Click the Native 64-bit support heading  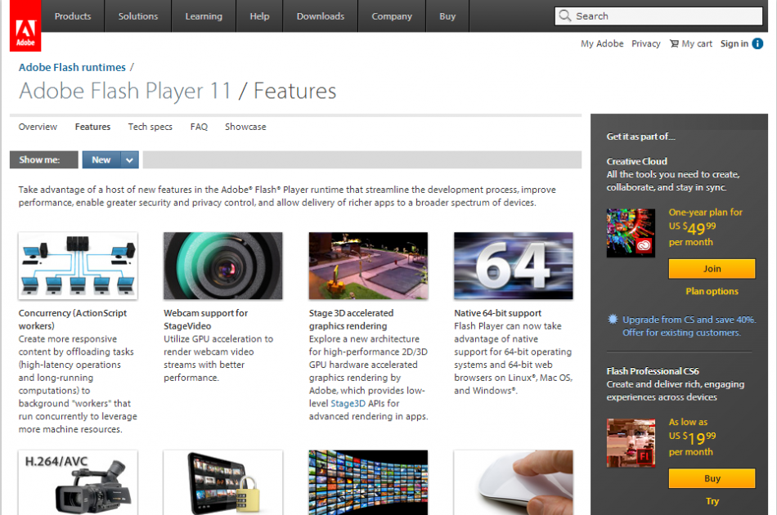497,313
